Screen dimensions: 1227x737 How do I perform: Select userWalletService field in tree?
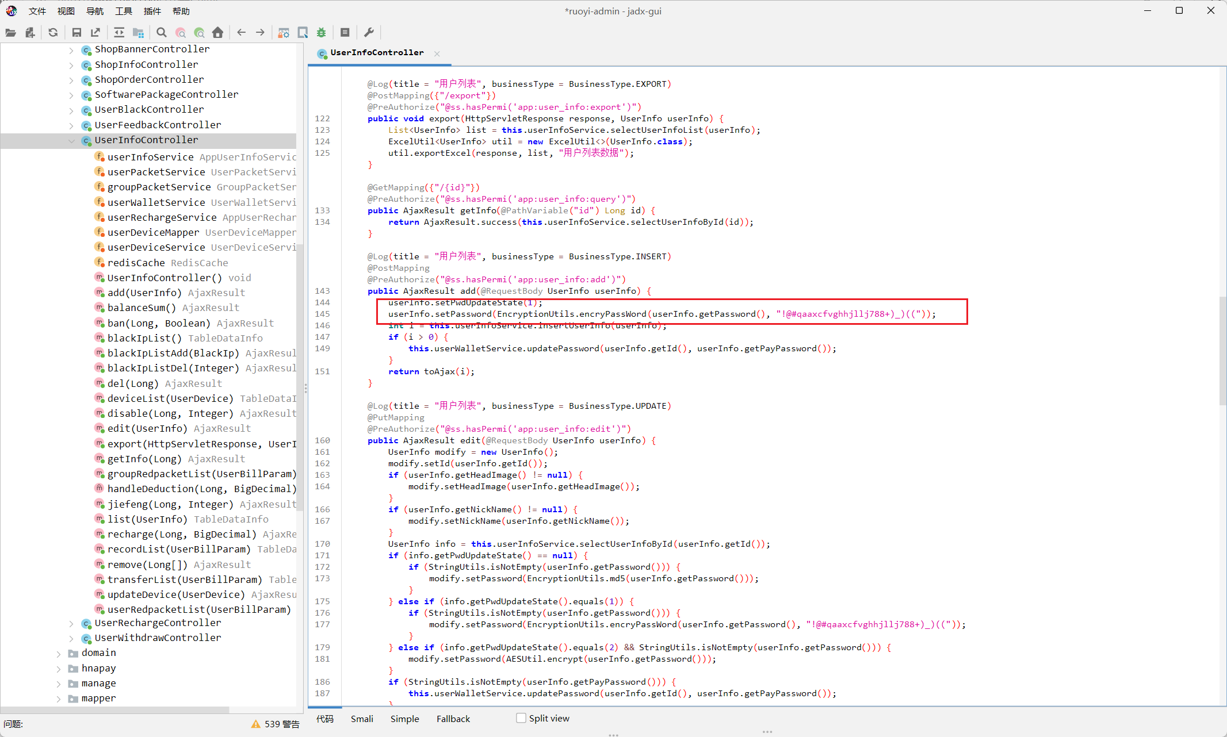202,202
